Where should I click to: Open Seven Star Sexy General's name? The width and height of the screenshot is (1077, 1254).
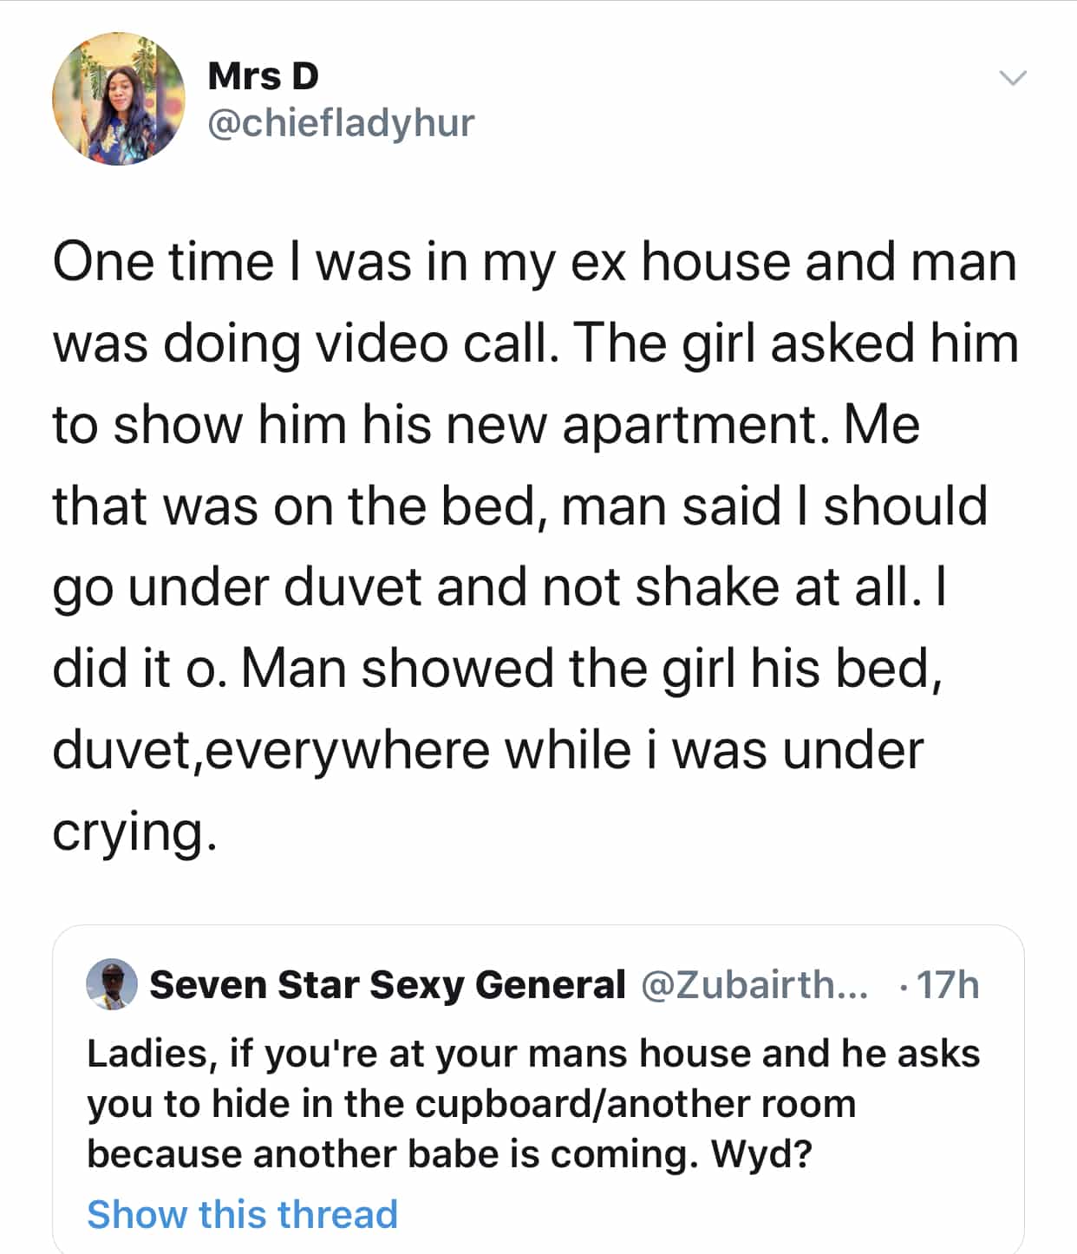pos(387,985)
